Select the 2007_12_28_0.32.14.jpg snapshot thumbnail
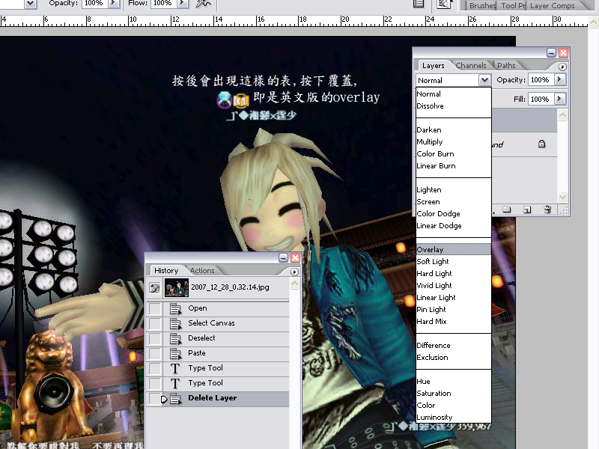This screenshot has width=599, height=449. (x=176, y=287)
